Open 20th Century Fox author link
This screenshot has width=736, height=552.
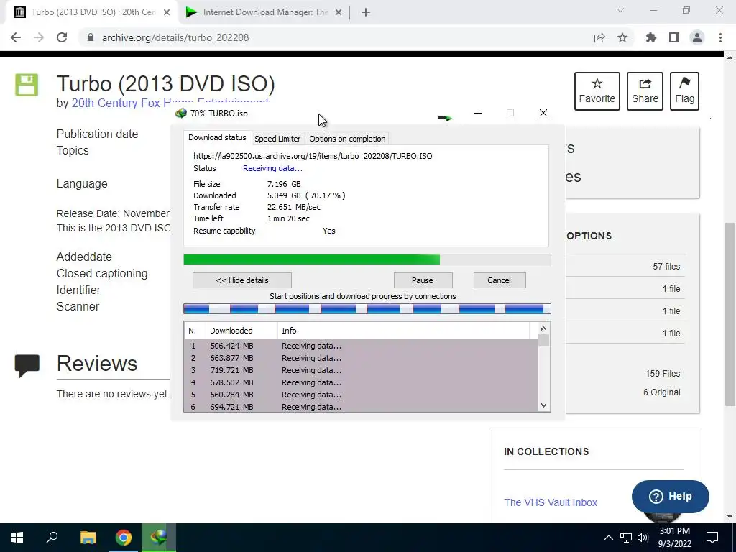[x=170, y=102]
